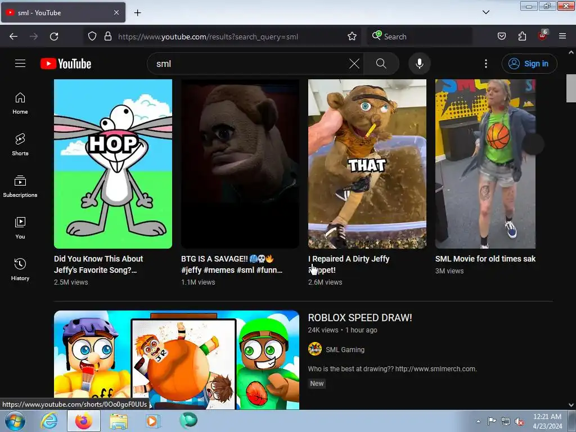
Task: Click 'Who is the best at drawing??' description
Action: point(392,369)
